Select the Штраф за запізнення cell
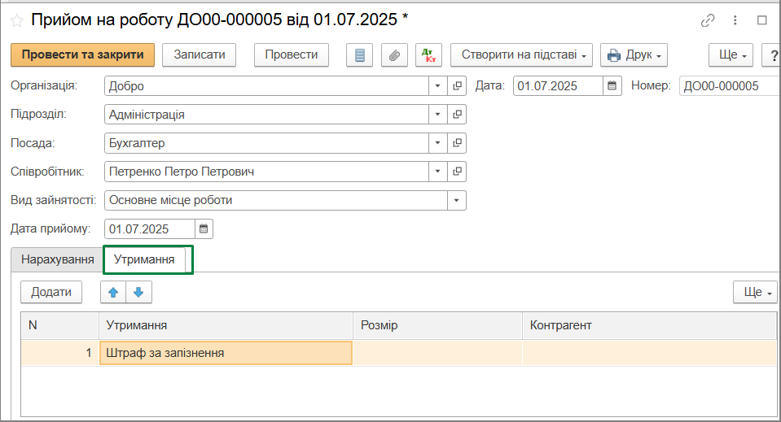 pos(226,353)
